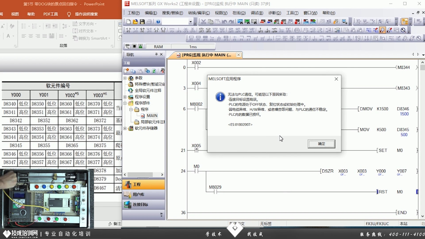Expand the 程序设置 tree node
This screenshot has width=425, height=239.
[x=125, y=97]
